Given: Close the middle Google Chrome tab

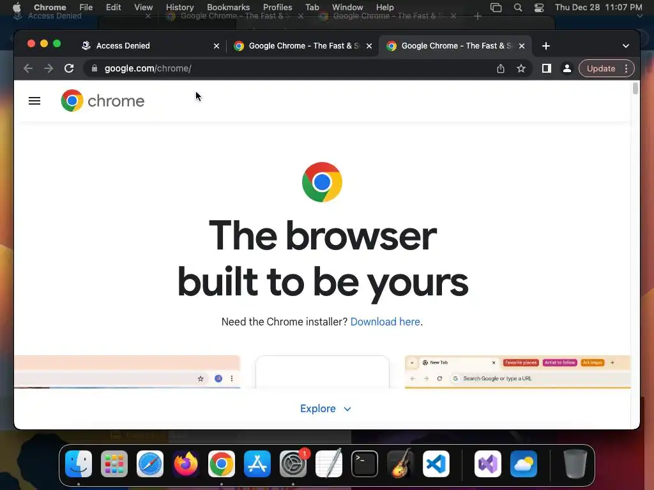Looking at the screenshot, I should [369, 46].
